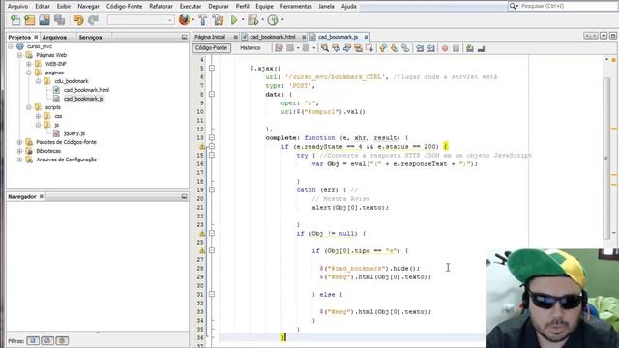This screenshot has height=348, width=619.
Task: Switch to the Página Inicial tab
Action: pos(210,37)
